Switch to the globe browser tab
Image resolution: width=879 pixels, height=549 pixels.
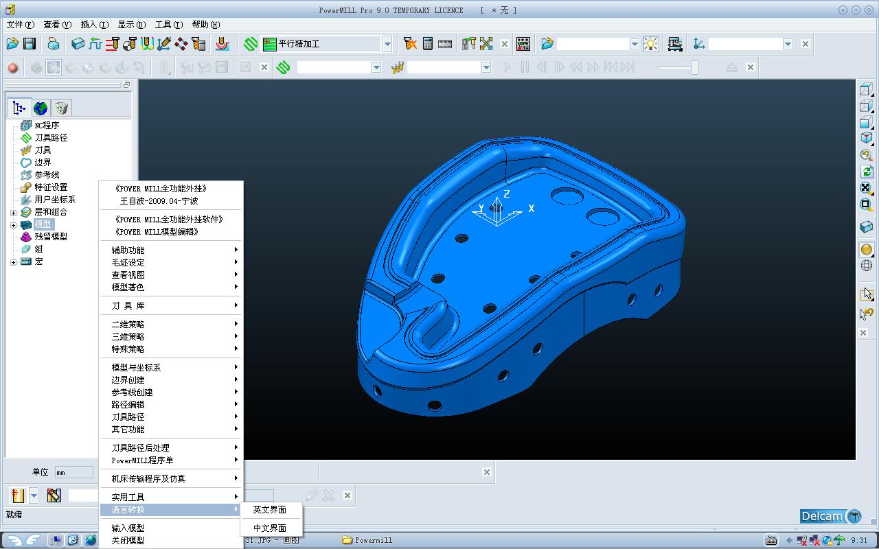click(x=41, y=108)
